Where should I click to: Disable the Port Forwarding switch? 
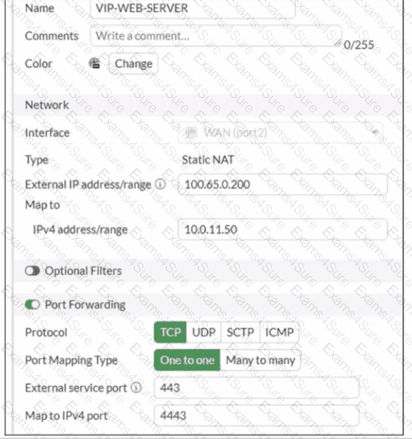32,304
